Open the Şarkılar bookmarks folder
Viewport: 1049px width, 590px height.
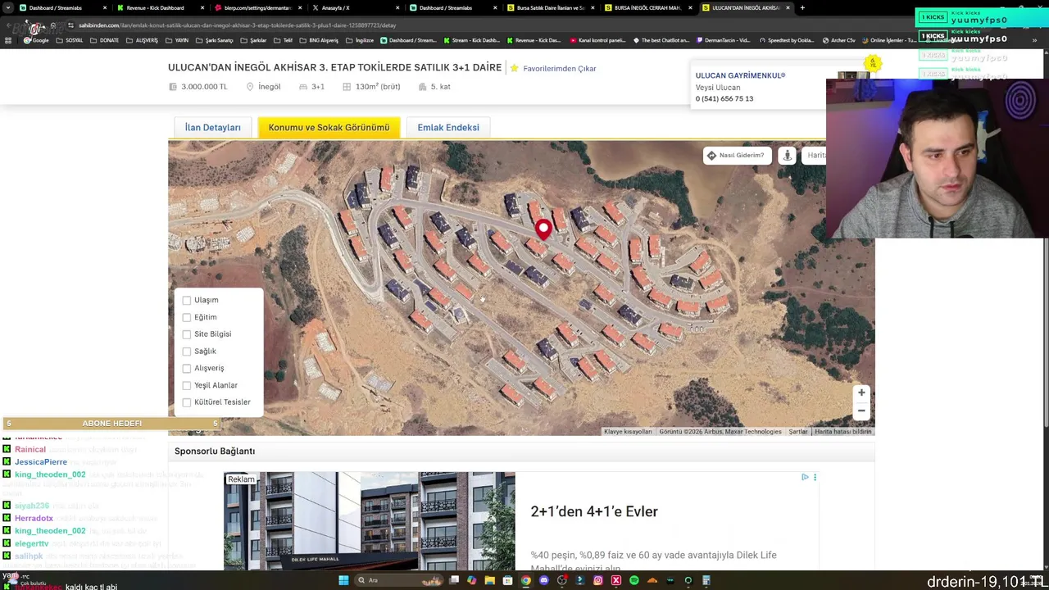pyautogui.click(x=254, y=40)
